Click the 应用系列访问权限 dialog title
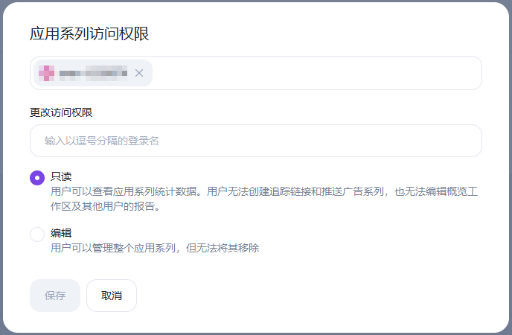This screenshot has height=335, width=512. click(x=89, y=34)
